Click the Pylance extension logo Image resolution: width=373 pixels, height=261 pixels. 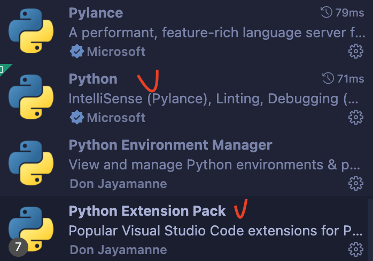[31, 31]
